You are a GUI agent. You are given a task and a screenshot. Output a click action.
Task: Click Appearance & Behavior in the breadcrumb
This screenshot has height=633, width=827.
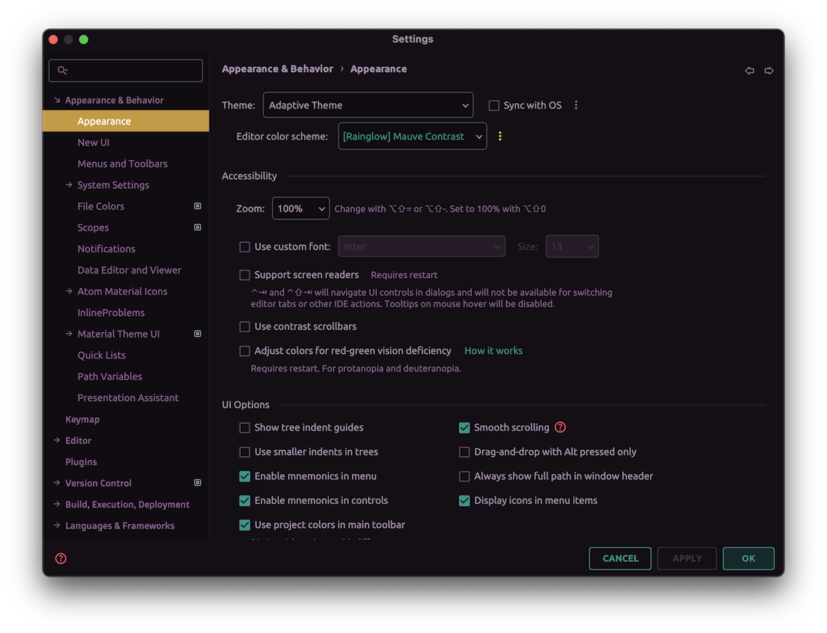pos(277,68)
